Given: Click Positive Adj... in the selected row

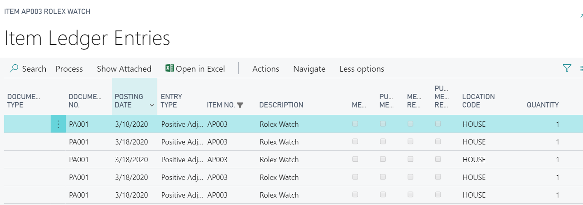Looking at the screenshot, I should pos(182,124).
